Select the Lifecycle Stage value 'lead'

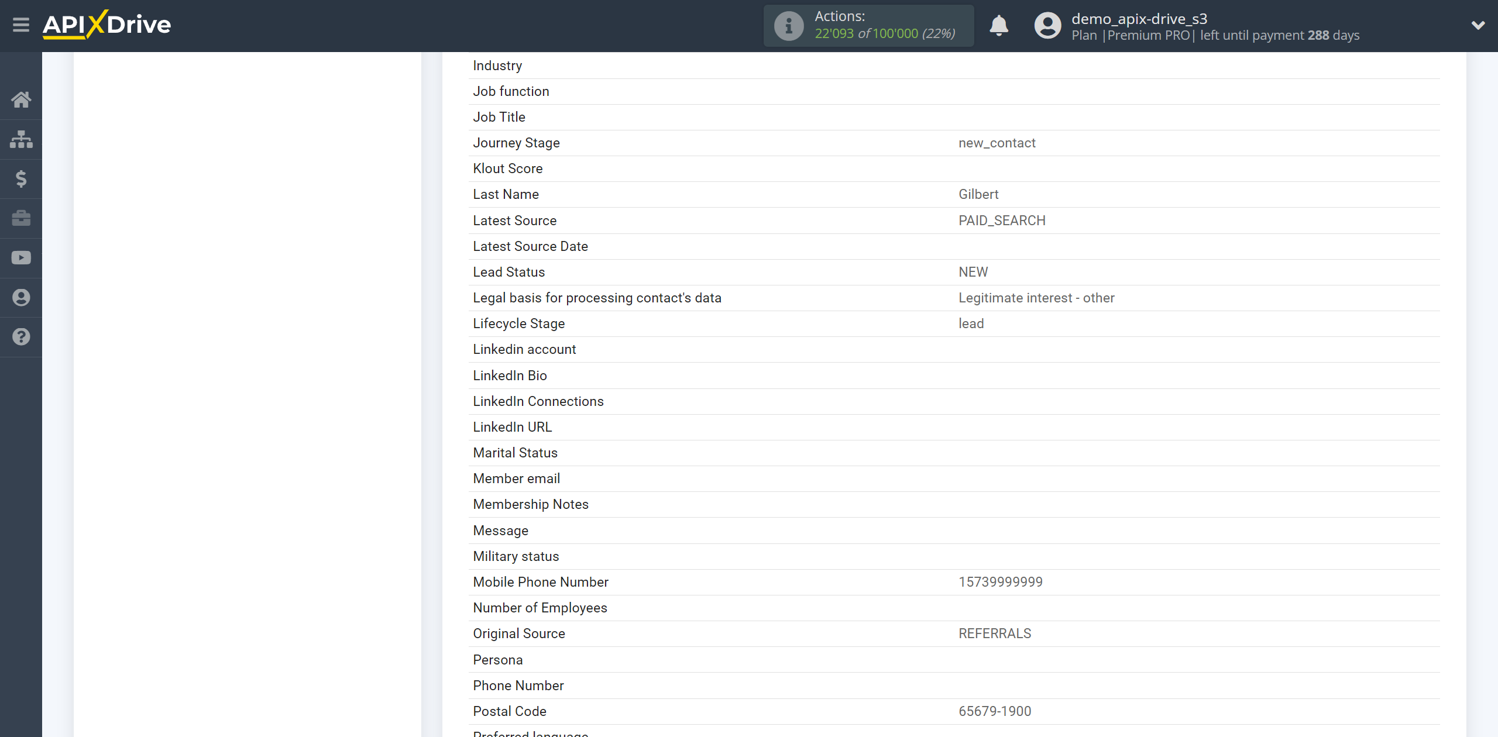pyautogui.click(x=971, y=323)
